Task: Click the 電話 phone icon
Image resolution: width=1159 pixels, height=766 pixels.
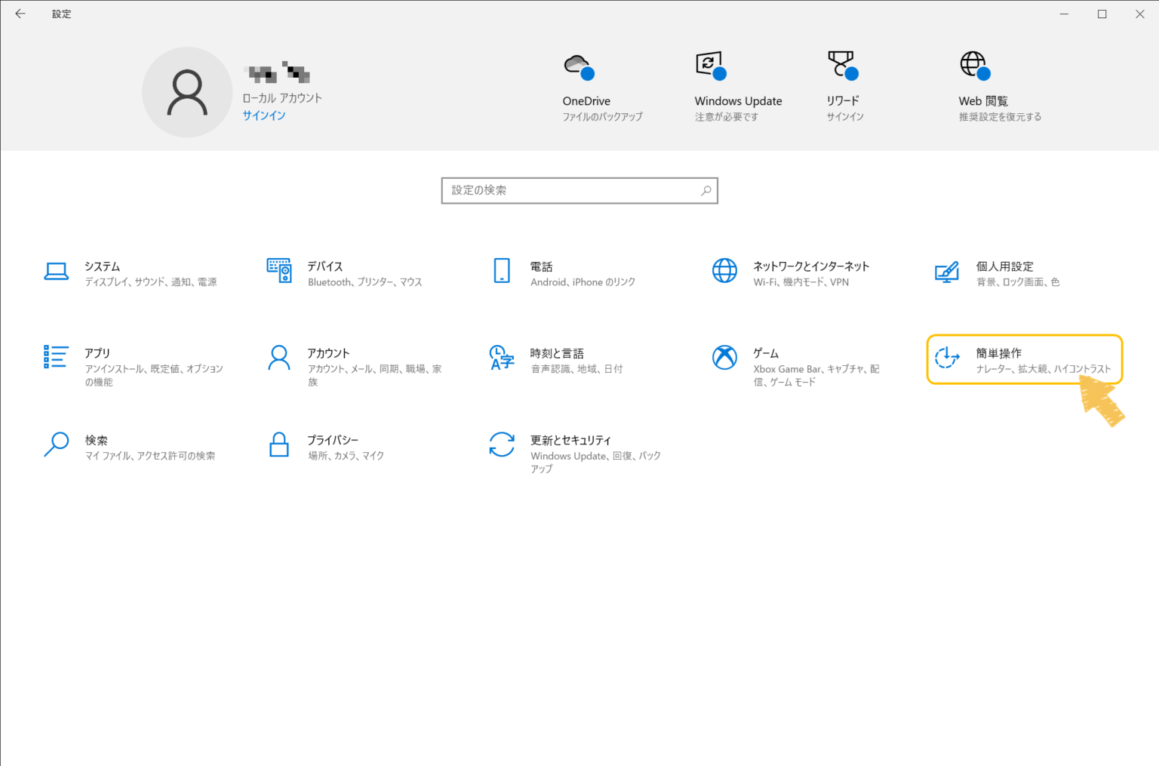Action: click(x=502, y=270)
